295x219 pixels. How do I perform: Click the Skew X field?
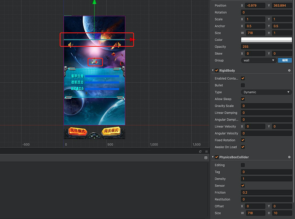pos(255,53)
